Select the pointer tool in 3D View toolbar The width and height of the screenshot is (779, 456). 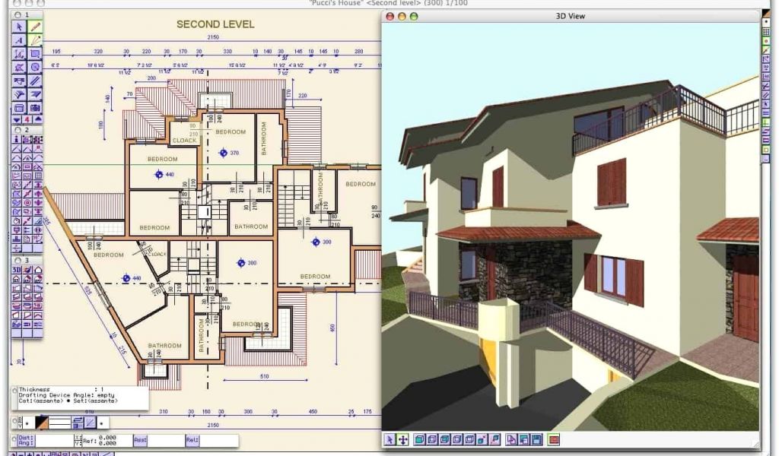pos(390,439)
